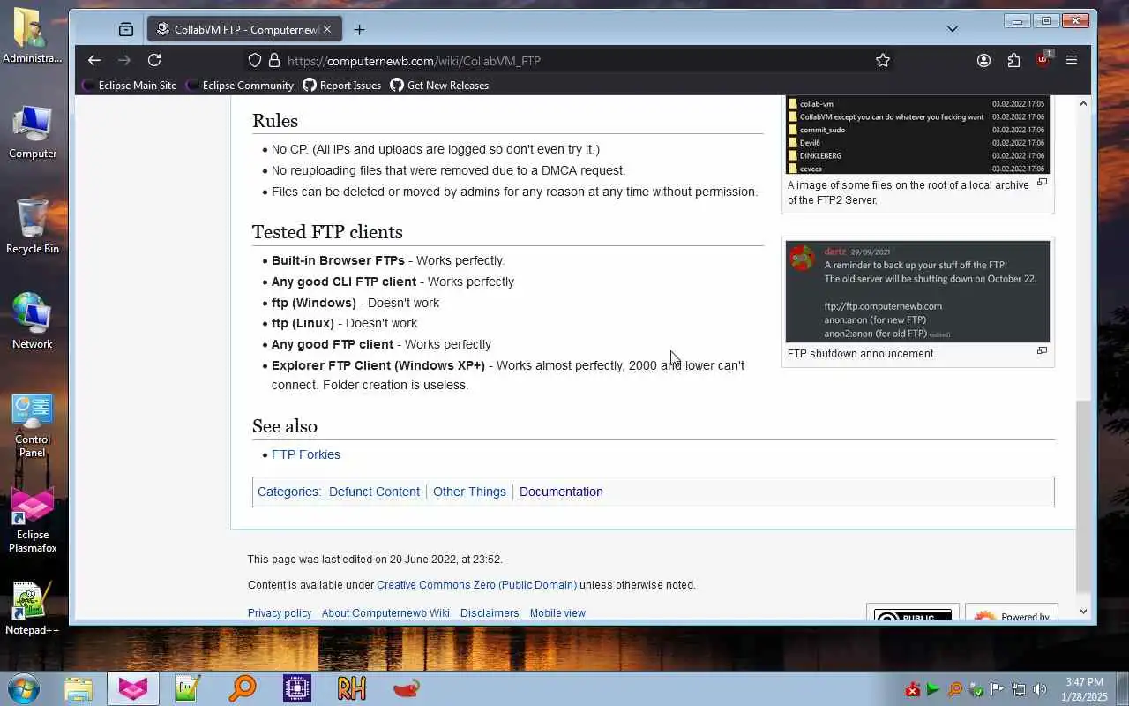Open the Action Center flag icon
1129x706 pixels.
coord(998,689)
